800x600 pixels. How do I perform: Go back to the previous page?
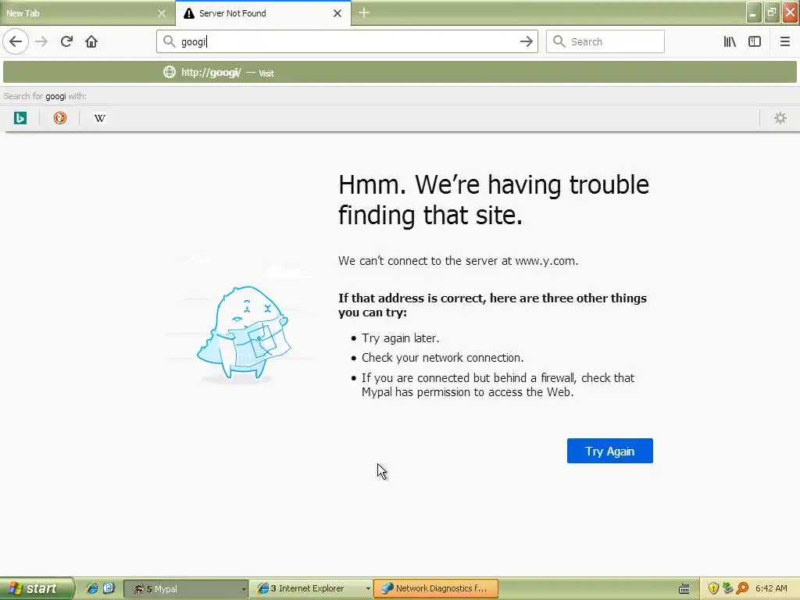point(16,41)
